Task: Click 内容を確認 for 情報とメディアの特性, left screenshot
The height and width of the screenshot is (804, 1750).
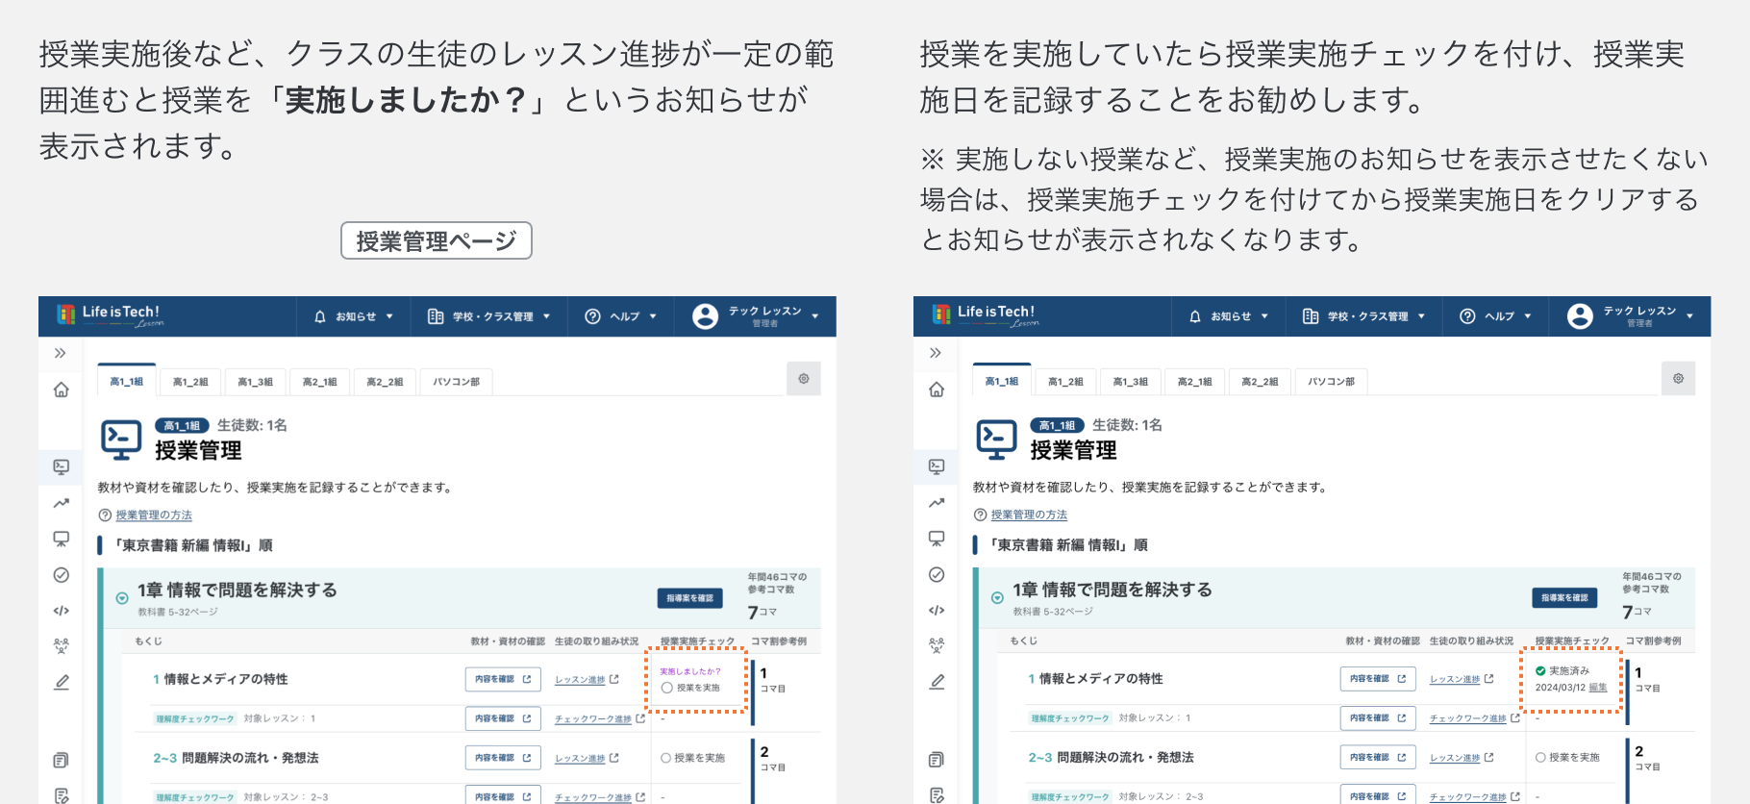Action: click(x=503, y=679)
